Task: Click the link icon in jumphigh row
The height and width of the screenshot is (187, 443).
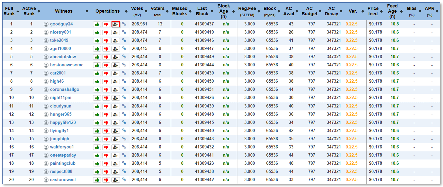Action: pyautogui.click(x=124, y=139)
